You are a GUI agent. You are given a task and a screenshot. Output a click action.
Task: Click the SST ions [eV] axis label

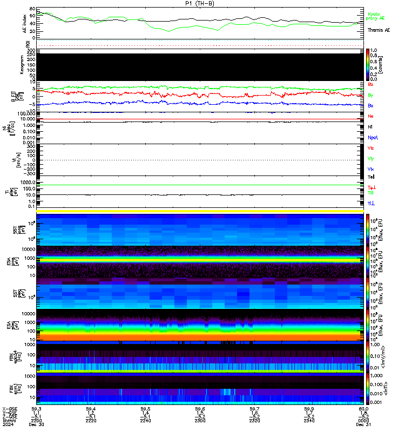point(19,230)
